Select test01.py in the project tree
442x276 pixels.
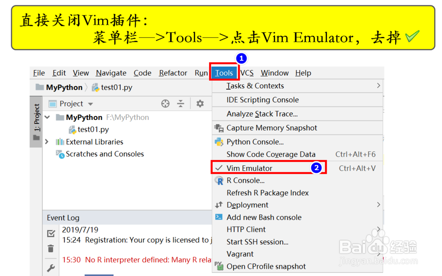tap(93, 130)
